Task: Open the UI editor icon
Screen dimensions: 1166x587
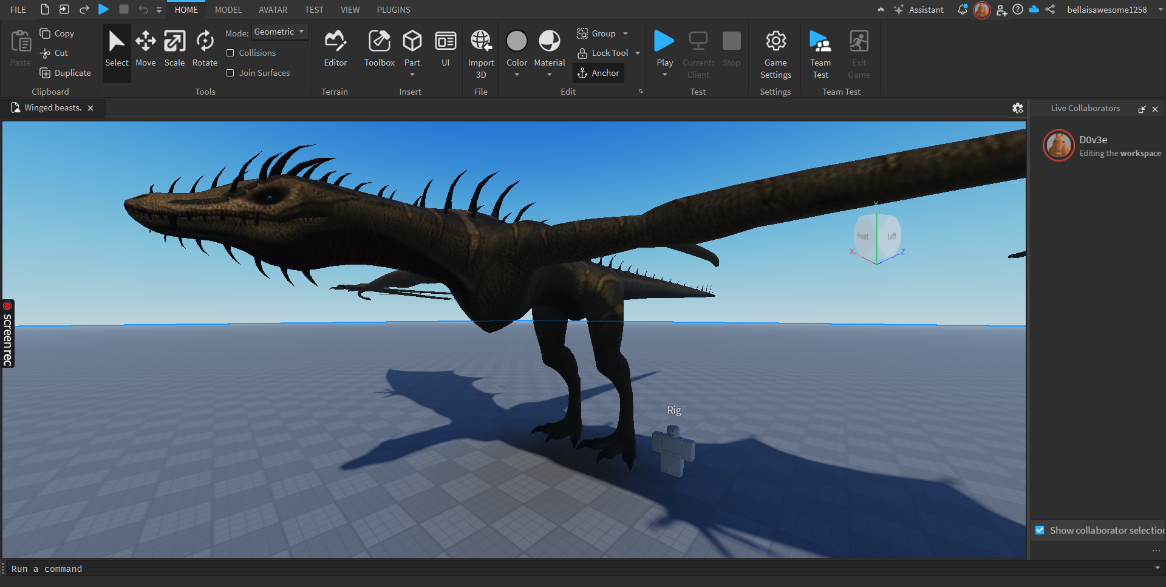Action: [x=446, y=42]
